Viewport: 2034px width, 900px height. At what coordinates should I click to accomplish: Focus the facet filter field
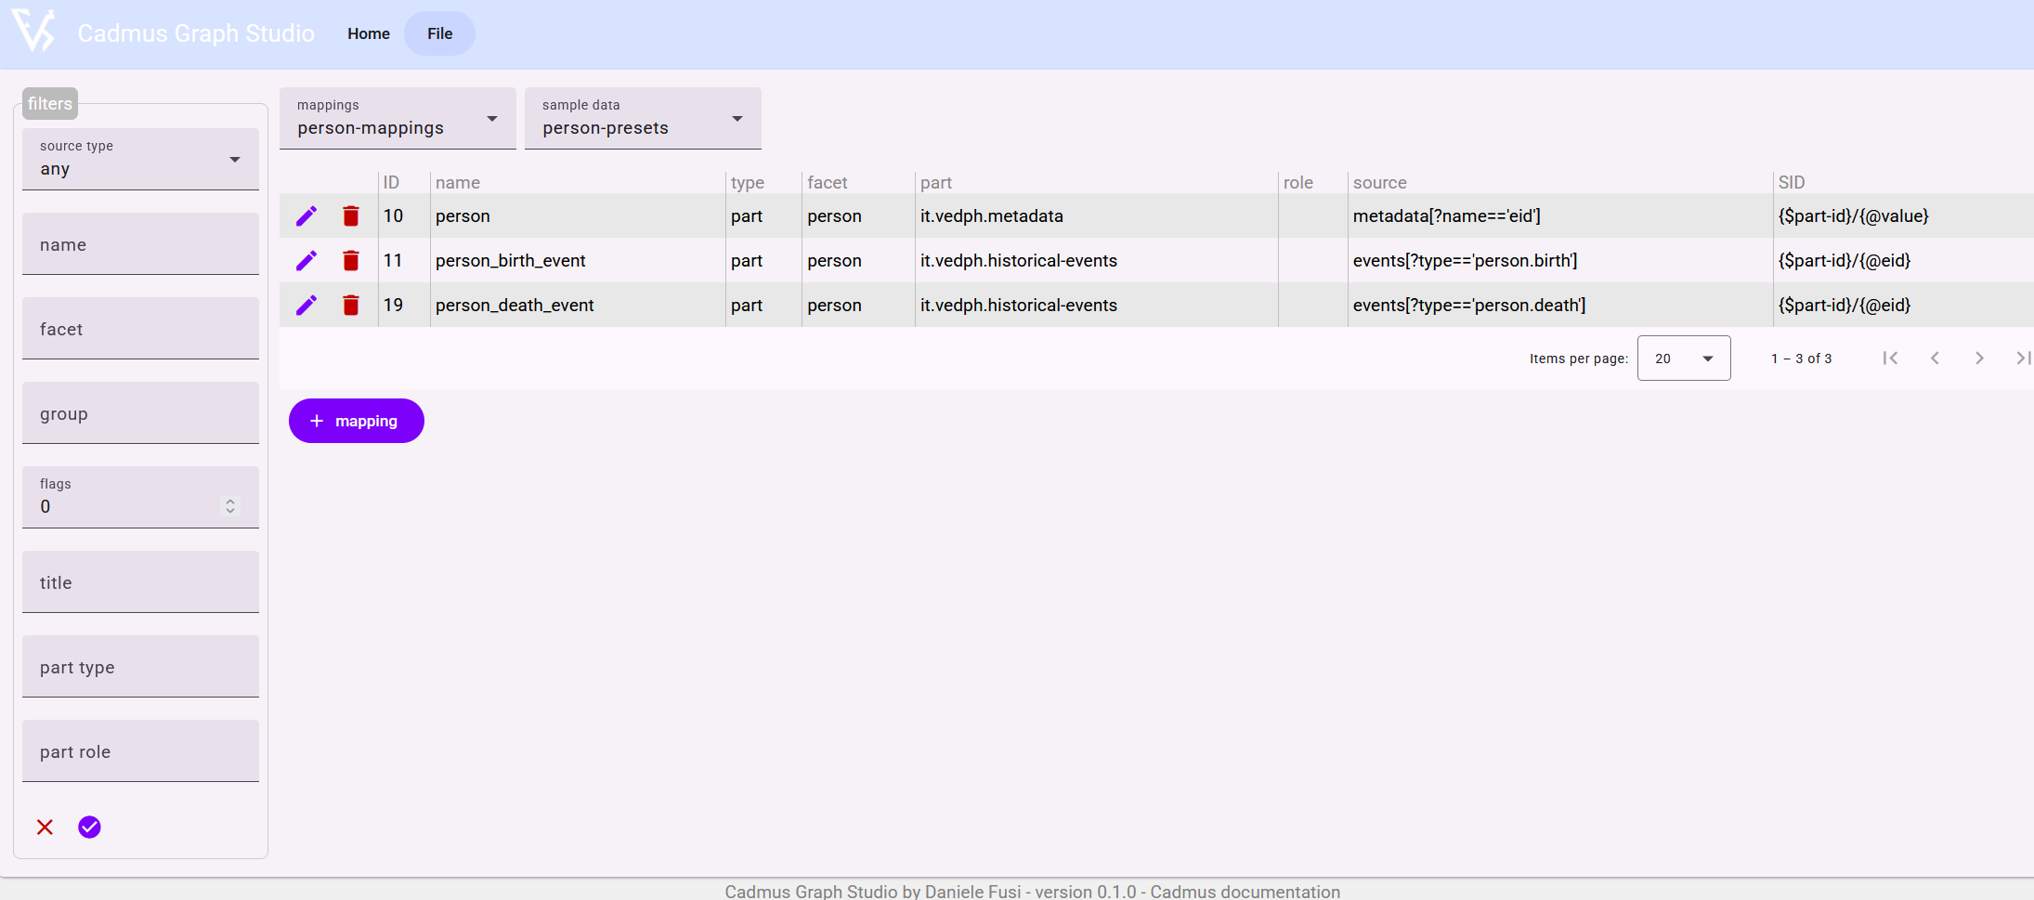tap(140, 328)
